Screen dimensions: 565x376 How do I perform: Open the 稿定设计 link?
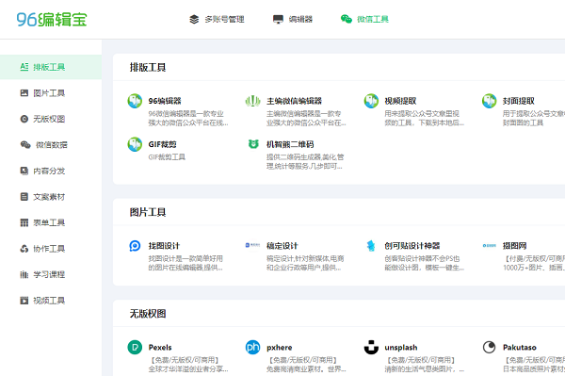(x=282, y=246)
